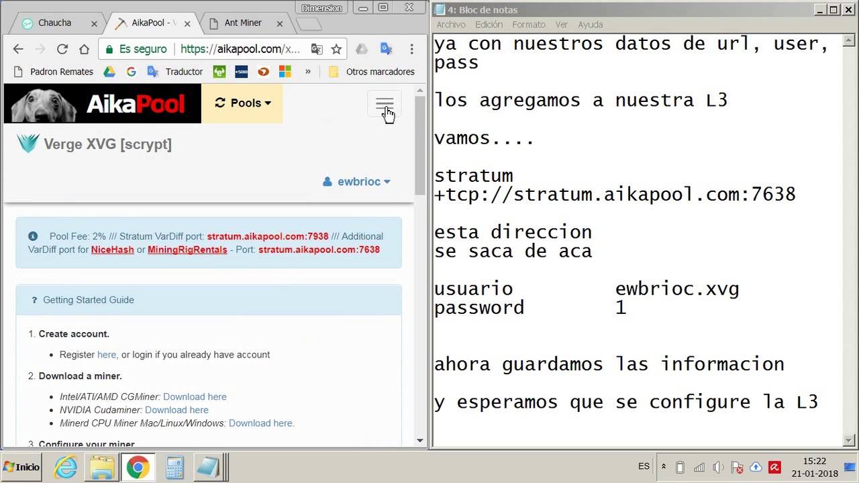Viewport: 859px width, 483px height.
Task: Close the Ant Miner tab
Action: click(280, 23)
